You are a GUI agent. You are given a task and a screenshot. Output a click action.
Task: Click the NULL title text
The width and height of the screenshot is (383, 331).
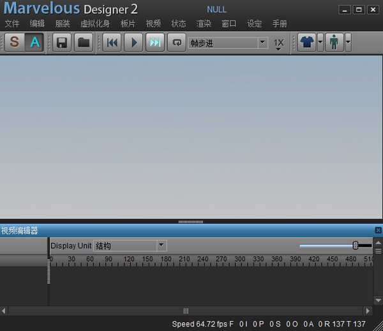pyautogui.click(x=216, y=10)
